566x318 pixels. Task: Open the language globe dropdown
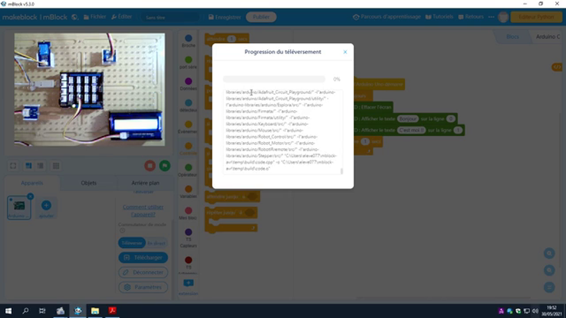pos(75,17)
